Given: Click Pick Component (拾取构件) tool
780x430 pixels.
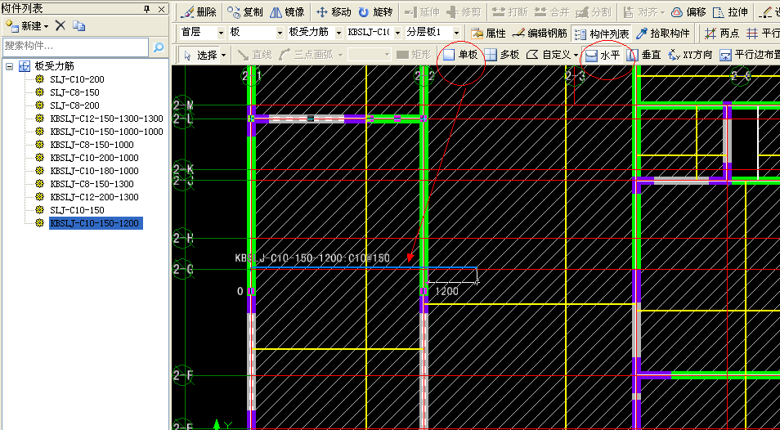Looking at the screenshot, I should pos(663,34).
